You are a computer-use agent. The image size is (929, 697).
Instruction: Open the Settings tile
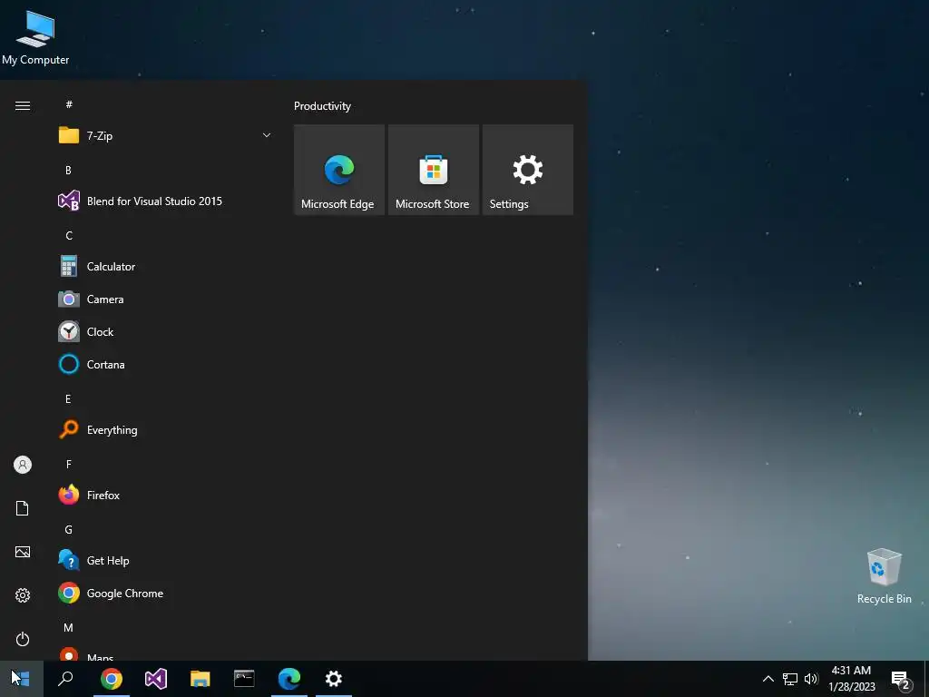click(x=527, y=170)
